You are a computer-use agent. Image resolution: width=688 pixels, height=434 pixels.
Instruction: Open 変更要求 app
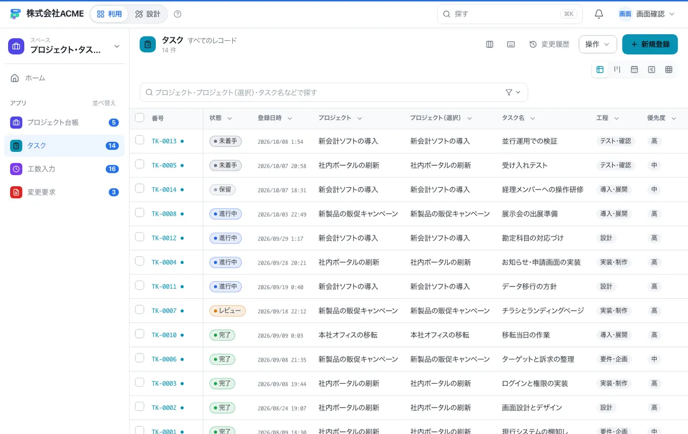tap(64, 192)
